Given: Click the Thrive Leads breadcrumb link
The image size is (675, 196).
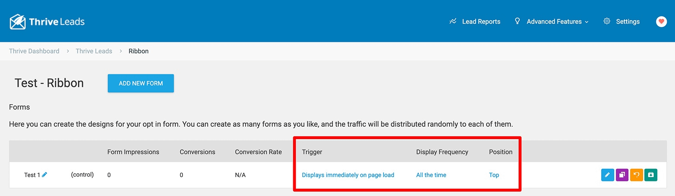Looking at the screenshot, I should click(x=94, y=51).
